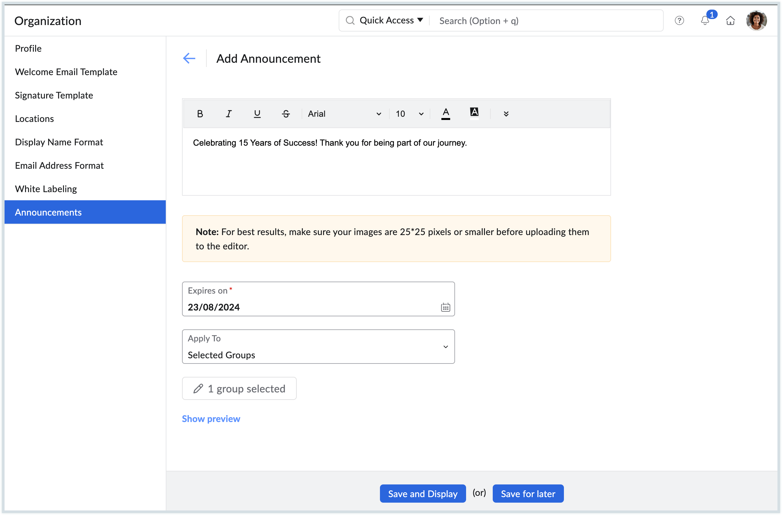Click the font color 'A' icon
The image size is (782, 515).
446,113
